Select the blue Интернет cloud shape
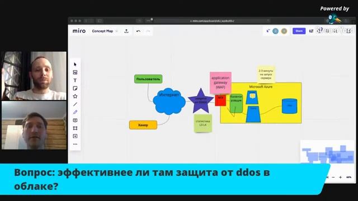 [x=169, y=101]
